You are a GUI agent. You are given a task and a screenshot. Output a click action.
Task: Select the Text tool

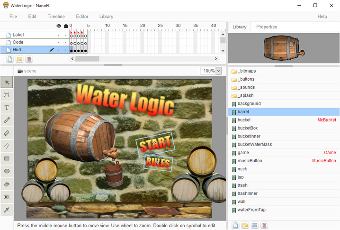click(x=7, y=108)
